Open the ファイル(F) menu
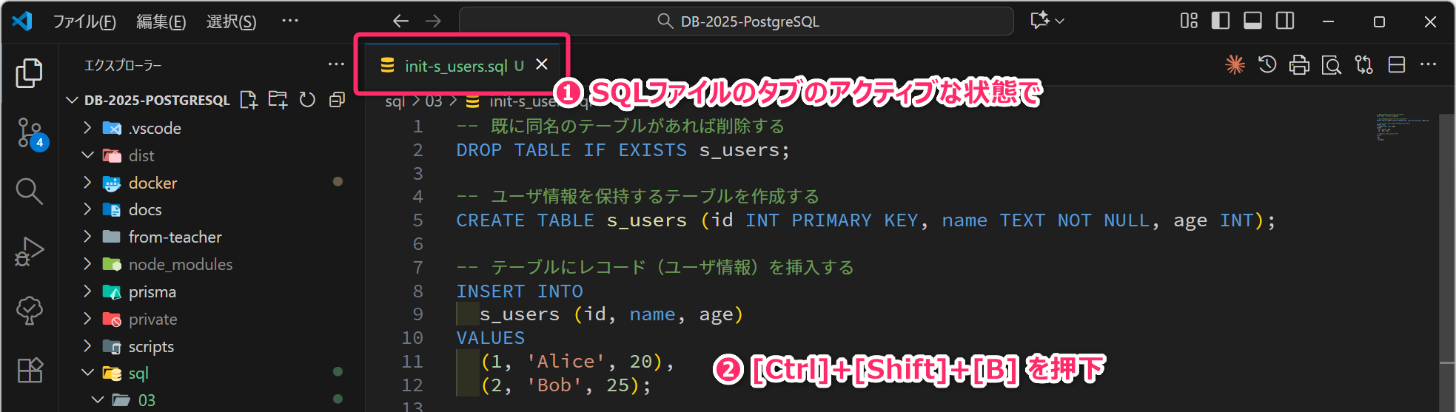 [x=84, y=21]
